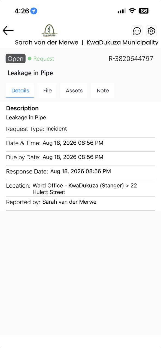Tap the Reported by Sarah van der Merwe field
The width and height of the screenshot is (161, 348).
[x=80, y=202]
